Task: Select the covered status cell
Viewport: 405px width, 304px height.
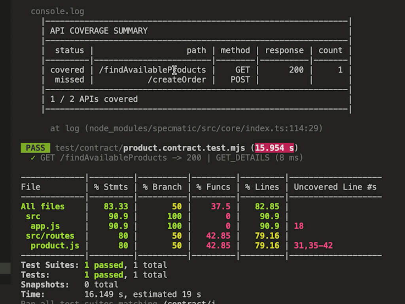Action: click(67, 70)
